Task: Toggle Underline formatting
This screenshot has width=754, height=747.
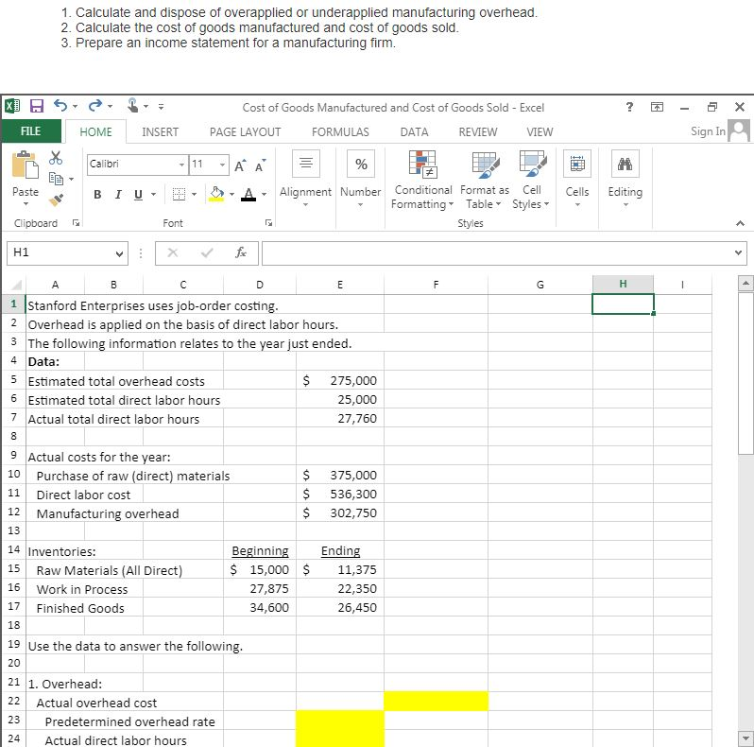Action: [138, 195]
